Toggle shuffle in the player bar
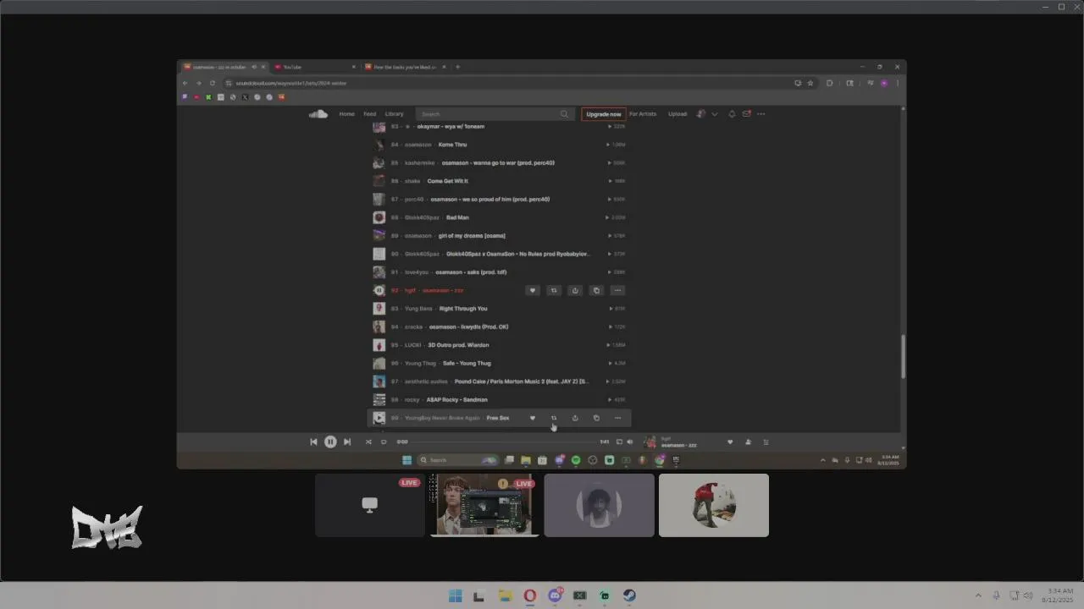This screenshot has width=1084, height=609. 368,442
